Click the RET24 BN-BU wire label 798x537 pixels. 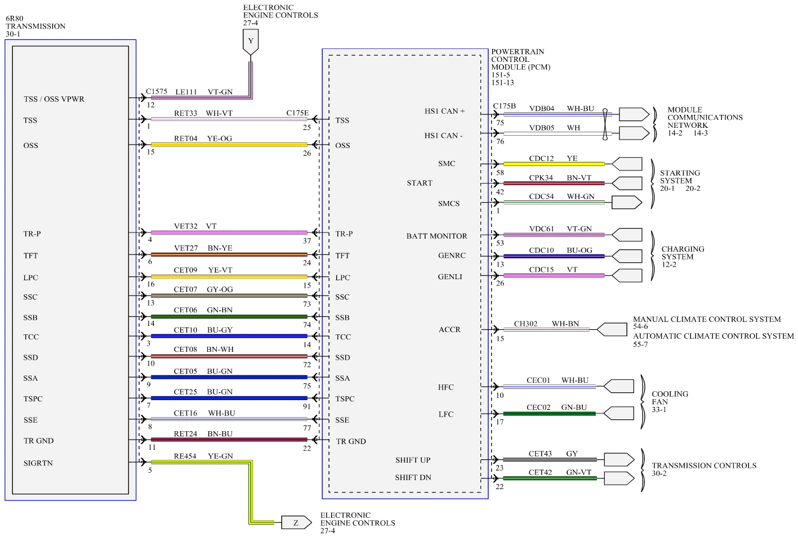203,434
